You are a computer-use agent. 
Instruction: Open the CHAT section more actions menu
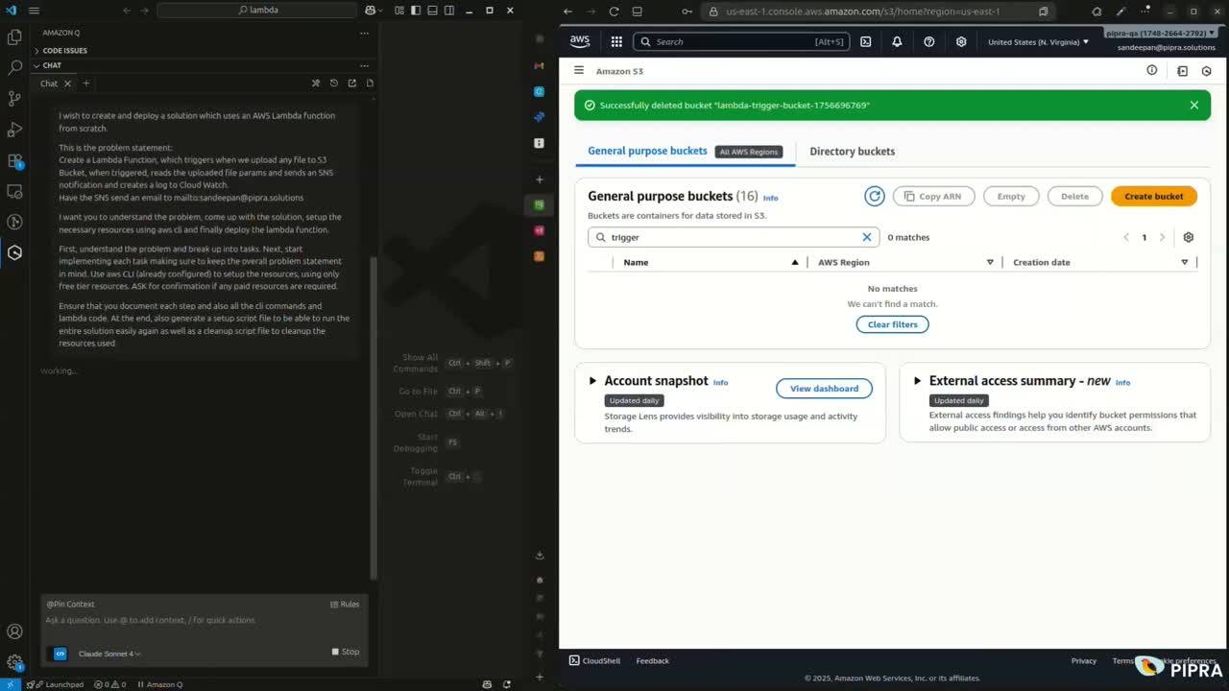[364, 65]
